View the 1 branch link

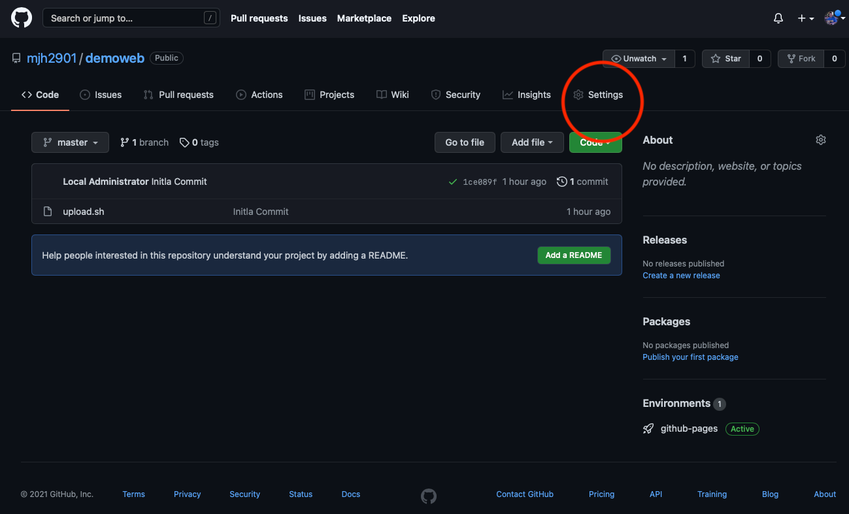pyautogui.click(x=144, y=142)
